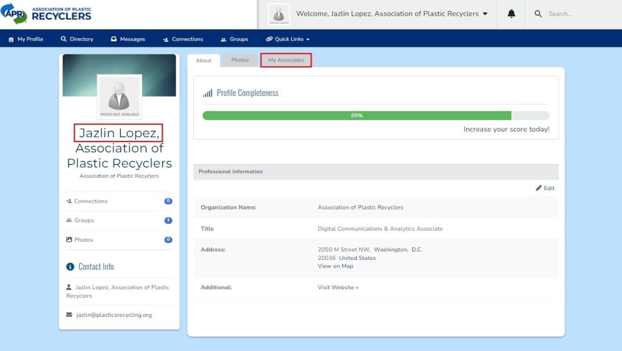Switch to the My Associates tab
This screenshot has height=351, width=622.
[286, 60]
